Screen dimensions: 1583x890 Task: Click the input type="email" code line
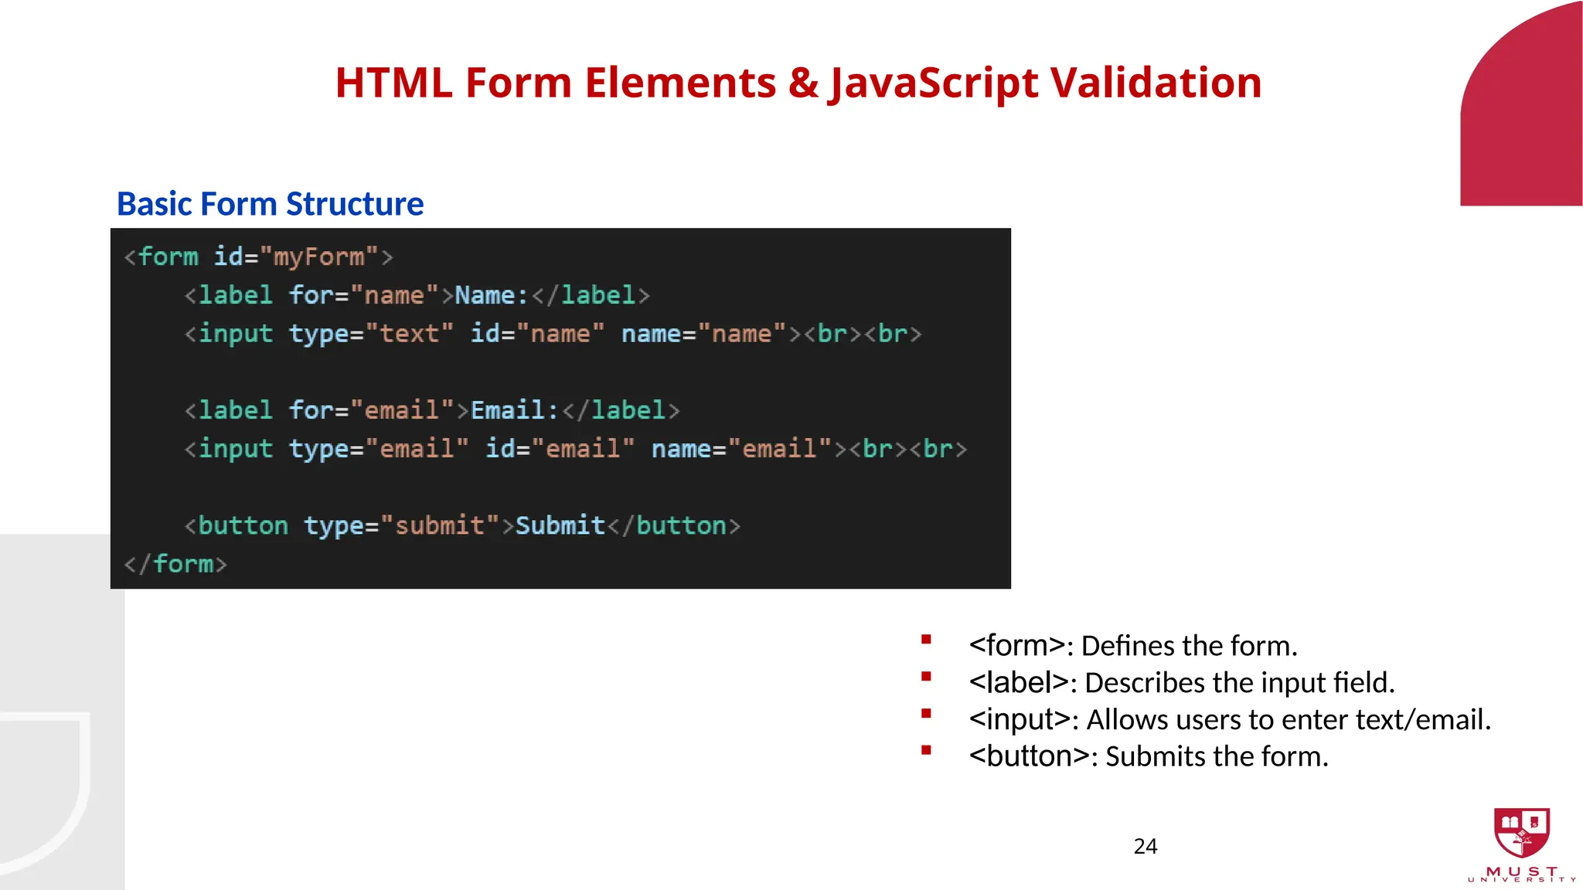576,449
